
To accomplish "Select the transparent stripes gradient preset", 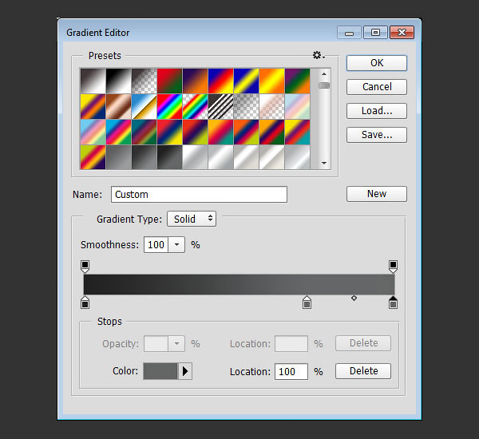I will [220, 106].
